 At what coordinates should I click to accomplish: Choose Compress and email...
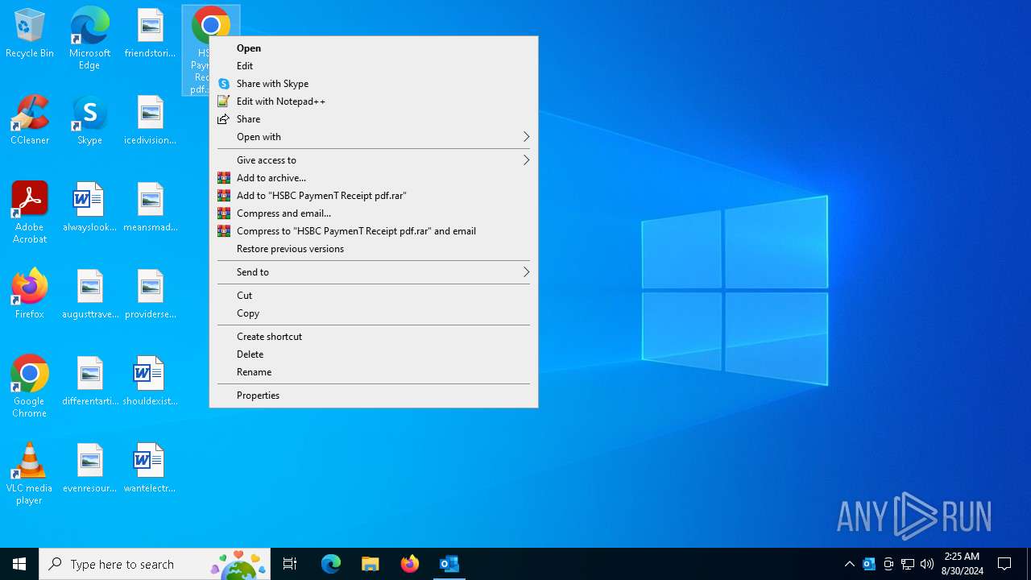374,213
